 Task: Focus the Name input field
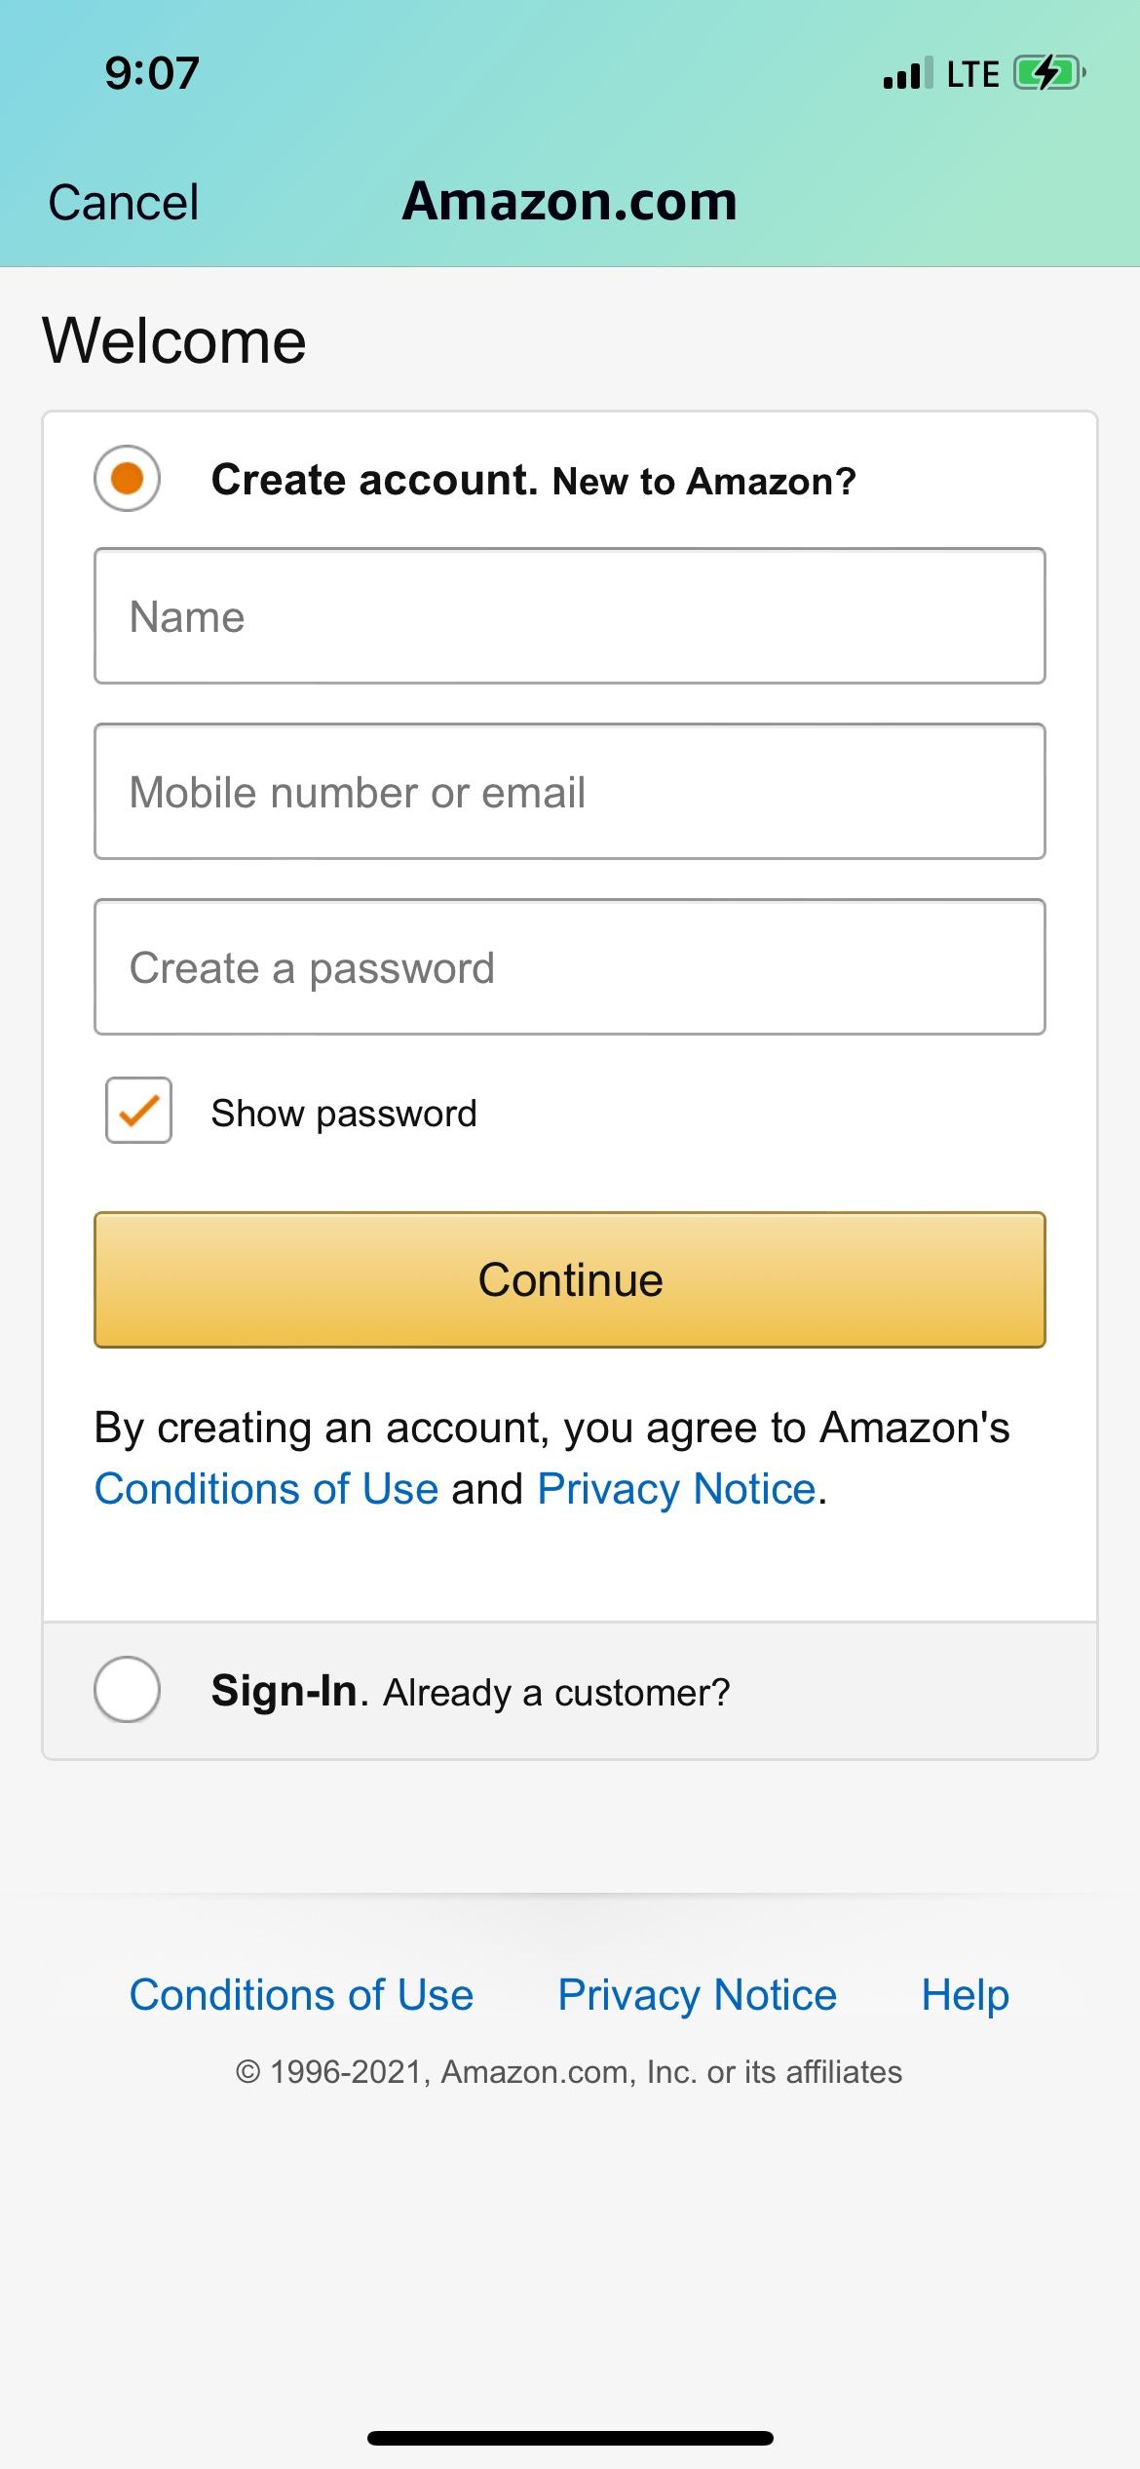[570, 616]
